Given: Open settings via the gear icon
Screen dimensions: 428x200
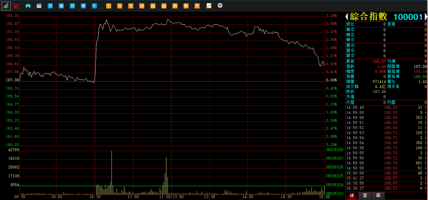Looking at the screenshot, I should pos(220,6).
